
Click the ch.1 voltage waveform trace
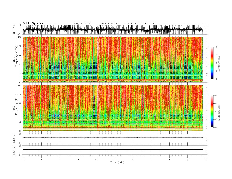point(113,30)
